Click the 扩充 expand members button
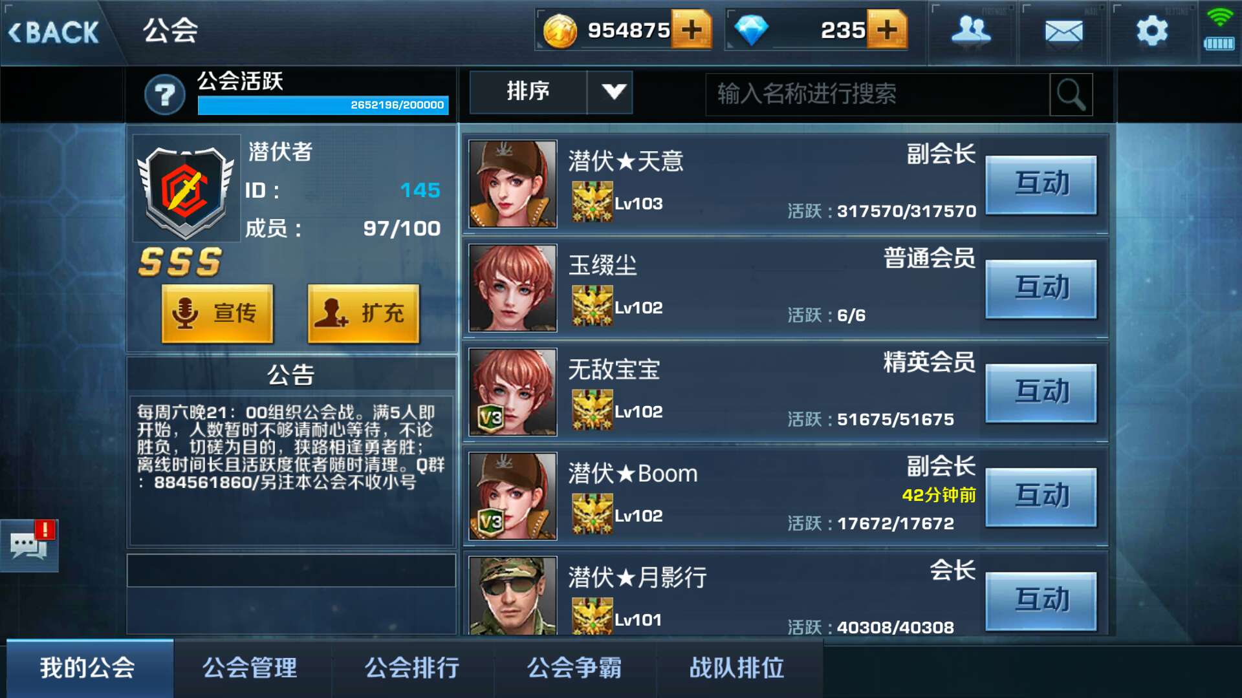Screen dimensions: 1242x698 coord(364,313)
